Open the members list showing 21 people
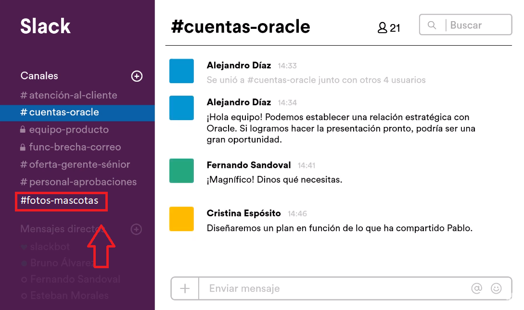The image size is (524, 310). coord(389,28)
